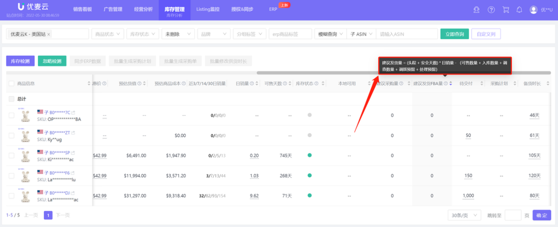The height and width of the screenshot is (227, 558).
Task: Click the horizontal table scrollbar
Action: click(403, 73)
